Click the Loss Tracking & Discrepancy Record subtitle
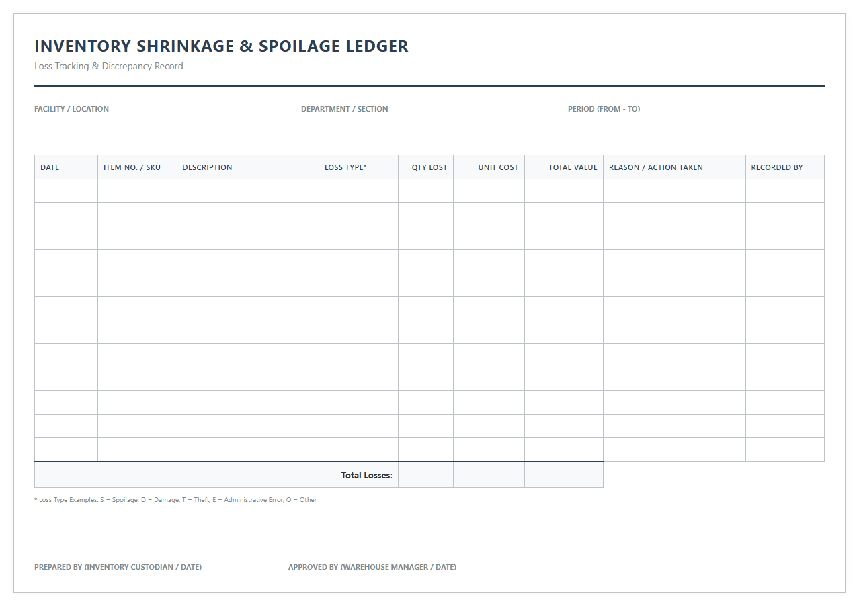The width and height of the screenshot is (859, 606). click(x=109, y=67)
